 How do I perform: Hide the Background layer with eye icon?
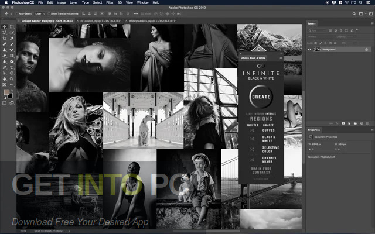(x=309, y=49)
